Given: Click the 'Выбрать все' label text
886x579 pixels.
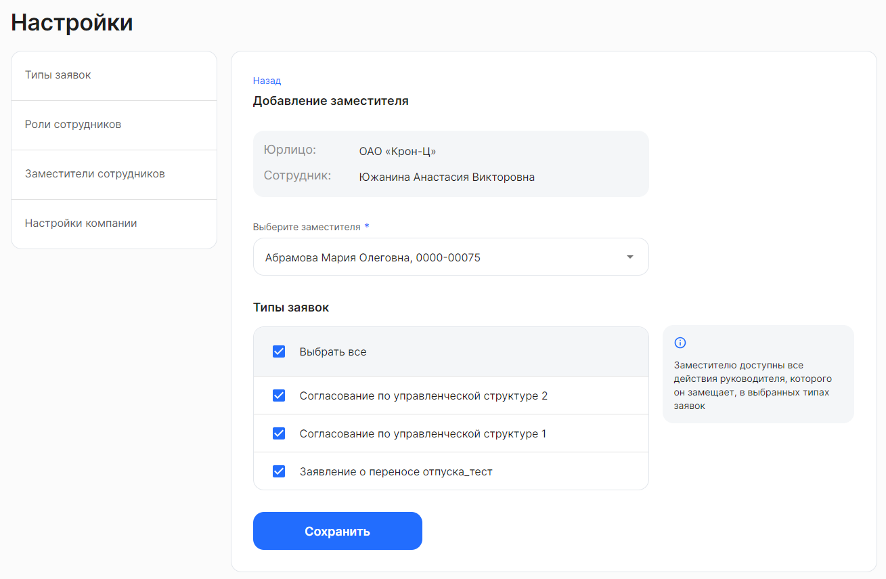Looking at the screenshot, I should coord(333,352).
